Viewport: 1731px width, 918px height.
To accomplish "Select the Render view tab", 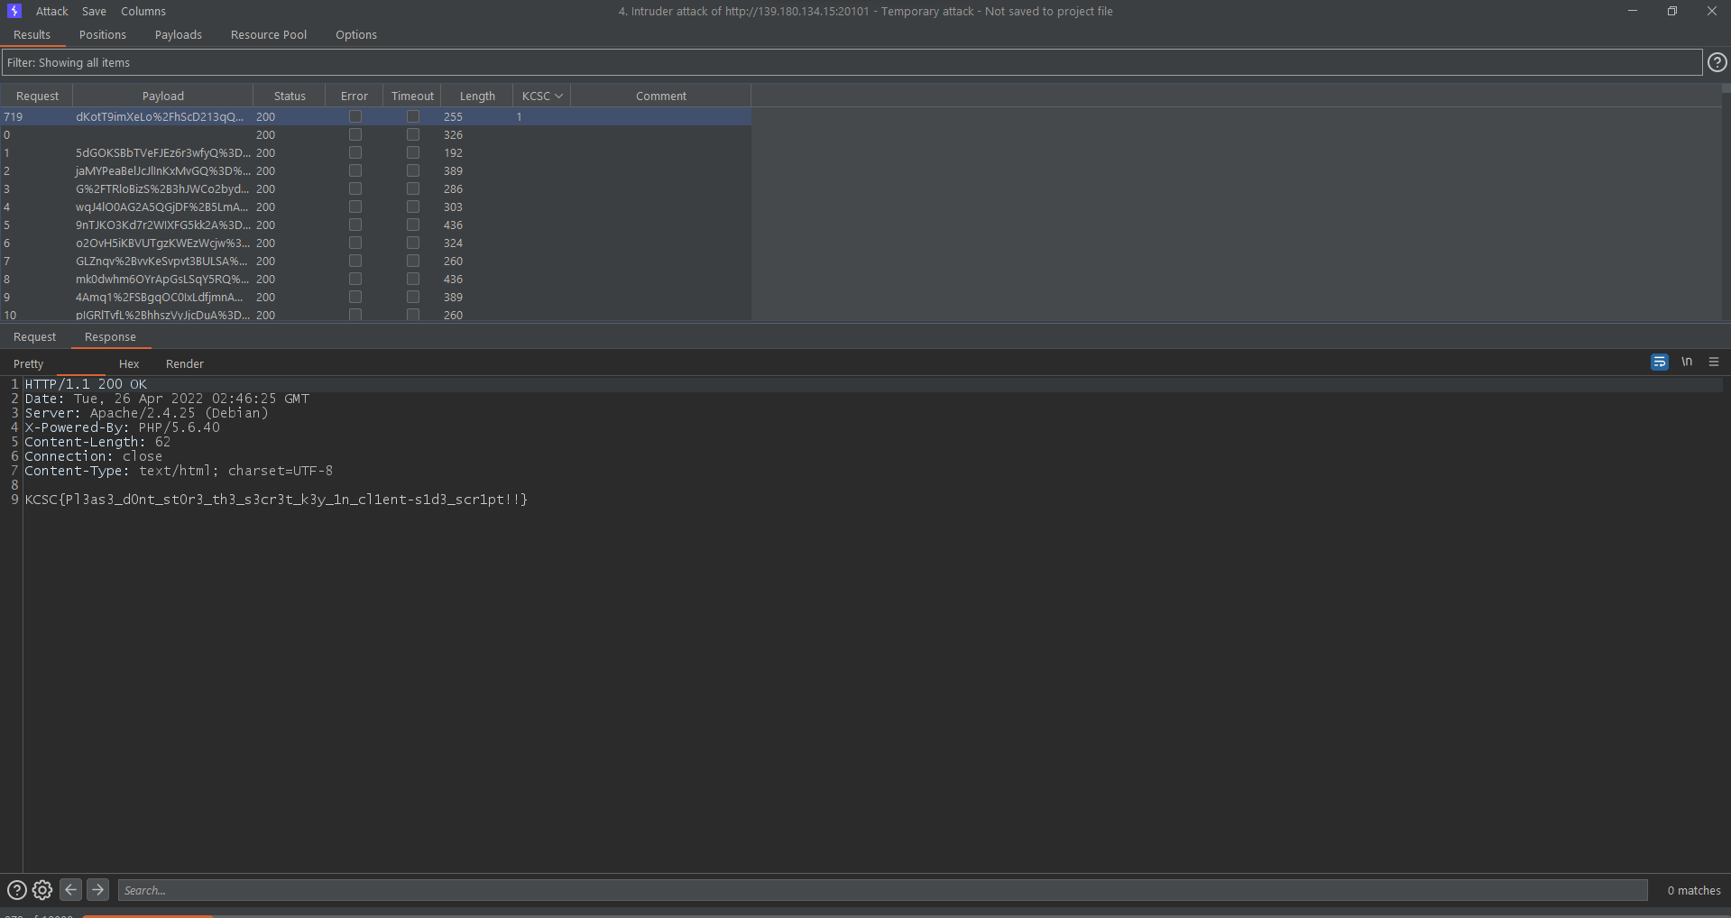I will [185, 363].
